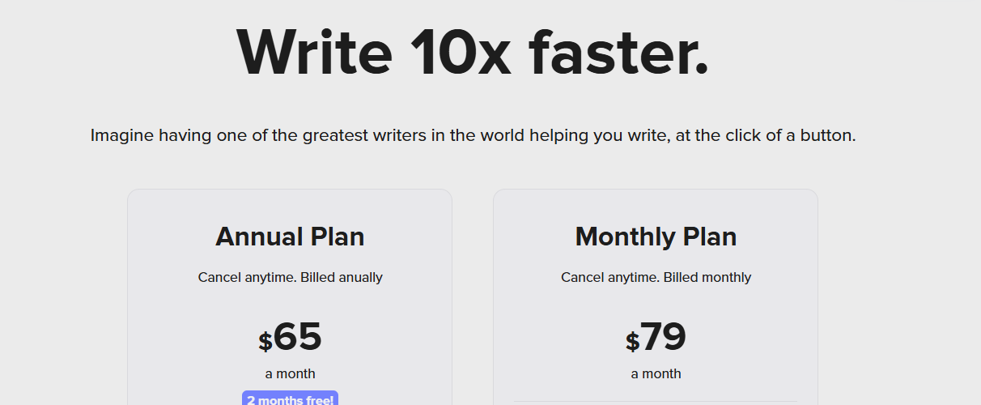This screenshot has width=981, height=405.
Task: Click "a month" under the $79 price
Action: 656,373
